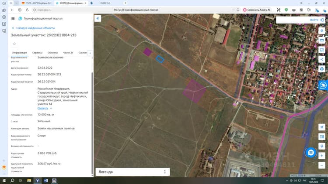Open the map location pin tool
This screenshot has height=184, width=328.
point(322,31)
